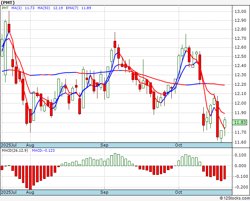Click the MA(3) value 11.73
Image resolution: width=250 pixels, height=201 pixels.
pos(30,8)
